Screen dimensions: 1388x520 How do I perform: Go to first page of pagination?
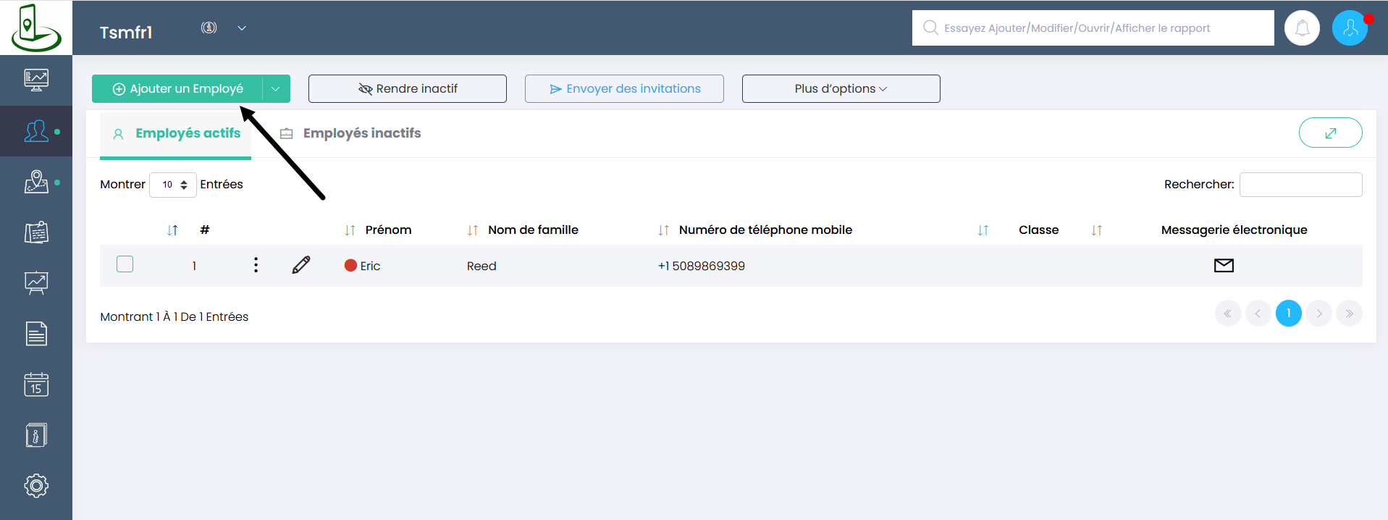[1228, 314]
